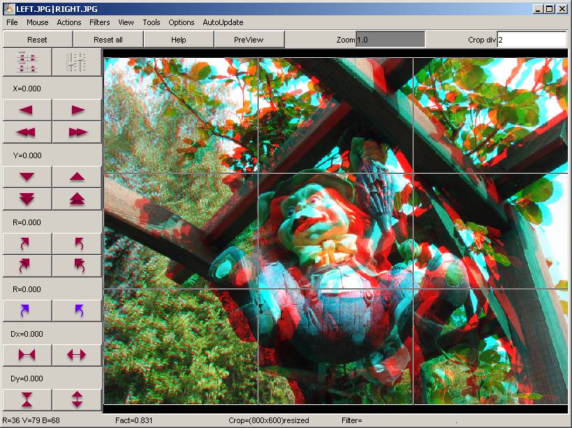The height and width of the screenshot is (428, 572).
Task: Click the R=36 V=79 B=68 status text
Action: [x=31, y=420]
